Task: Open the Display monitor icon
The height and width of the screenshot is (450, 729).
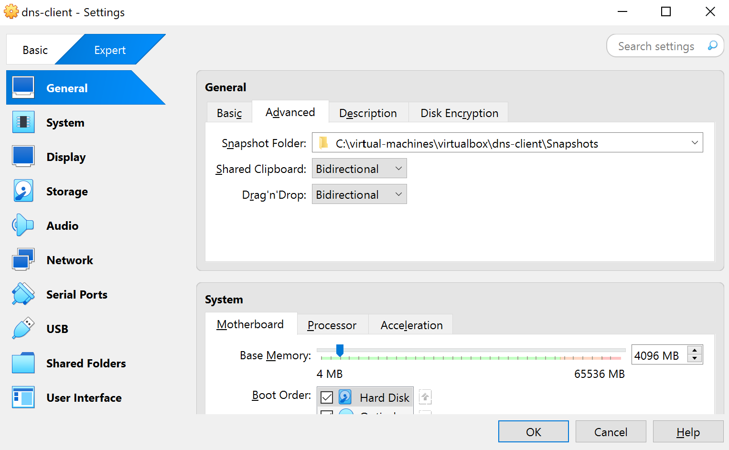Action: 23,157
